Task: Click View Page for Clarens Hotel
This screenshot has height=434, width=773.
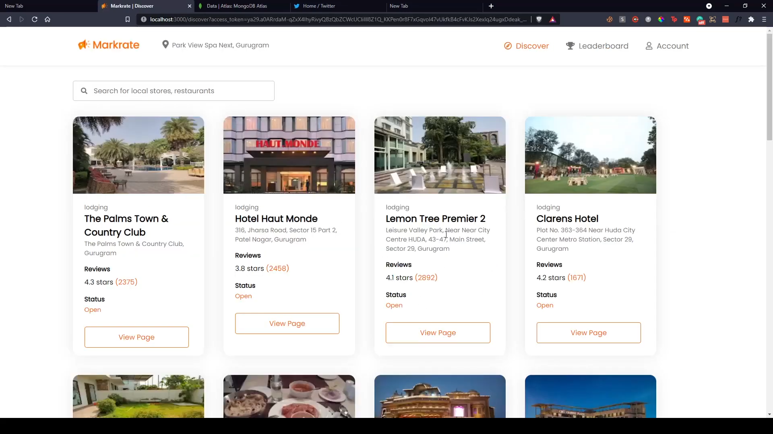Action: tap(588, 333)
